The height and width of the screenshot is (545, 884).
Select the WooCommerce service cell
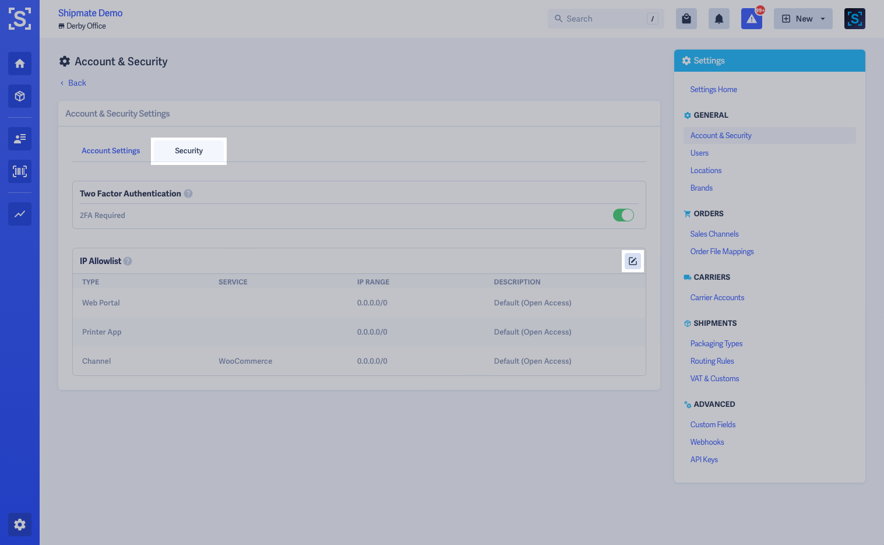tap(245, 361)
